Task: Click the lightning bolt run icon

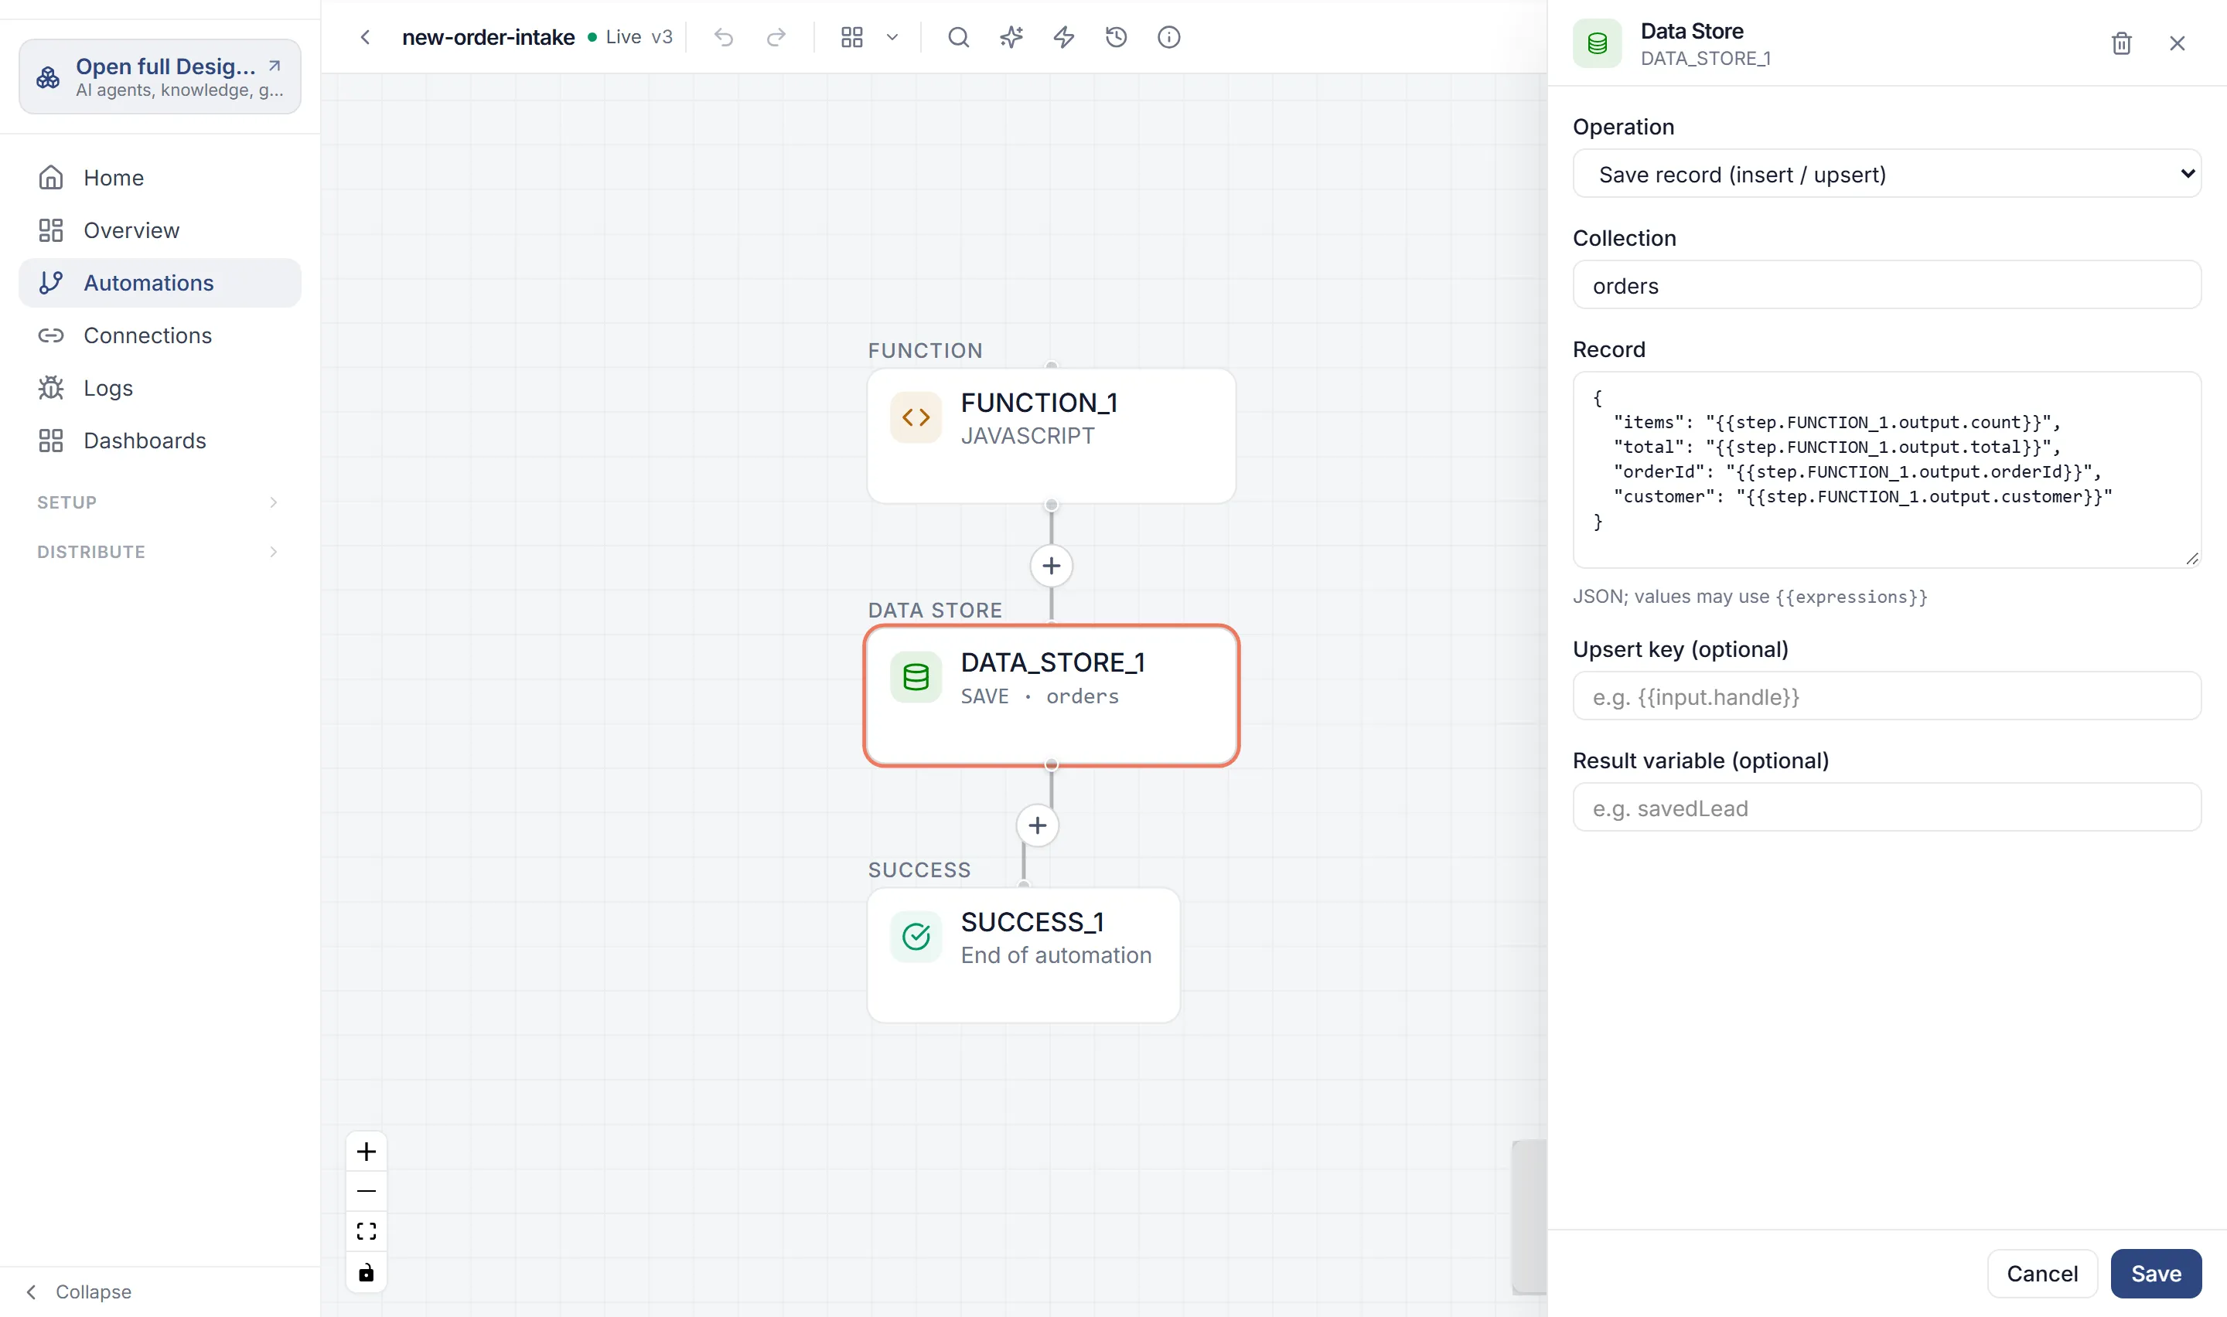Action: coord(1063,37)
